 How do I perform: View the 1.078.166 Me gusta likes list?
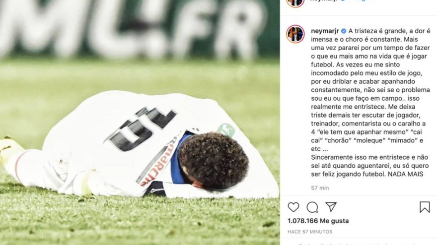(318, 221)
